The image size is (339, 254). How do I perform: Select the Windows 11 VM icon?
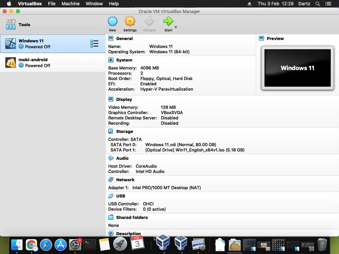[x=11, y=44]
